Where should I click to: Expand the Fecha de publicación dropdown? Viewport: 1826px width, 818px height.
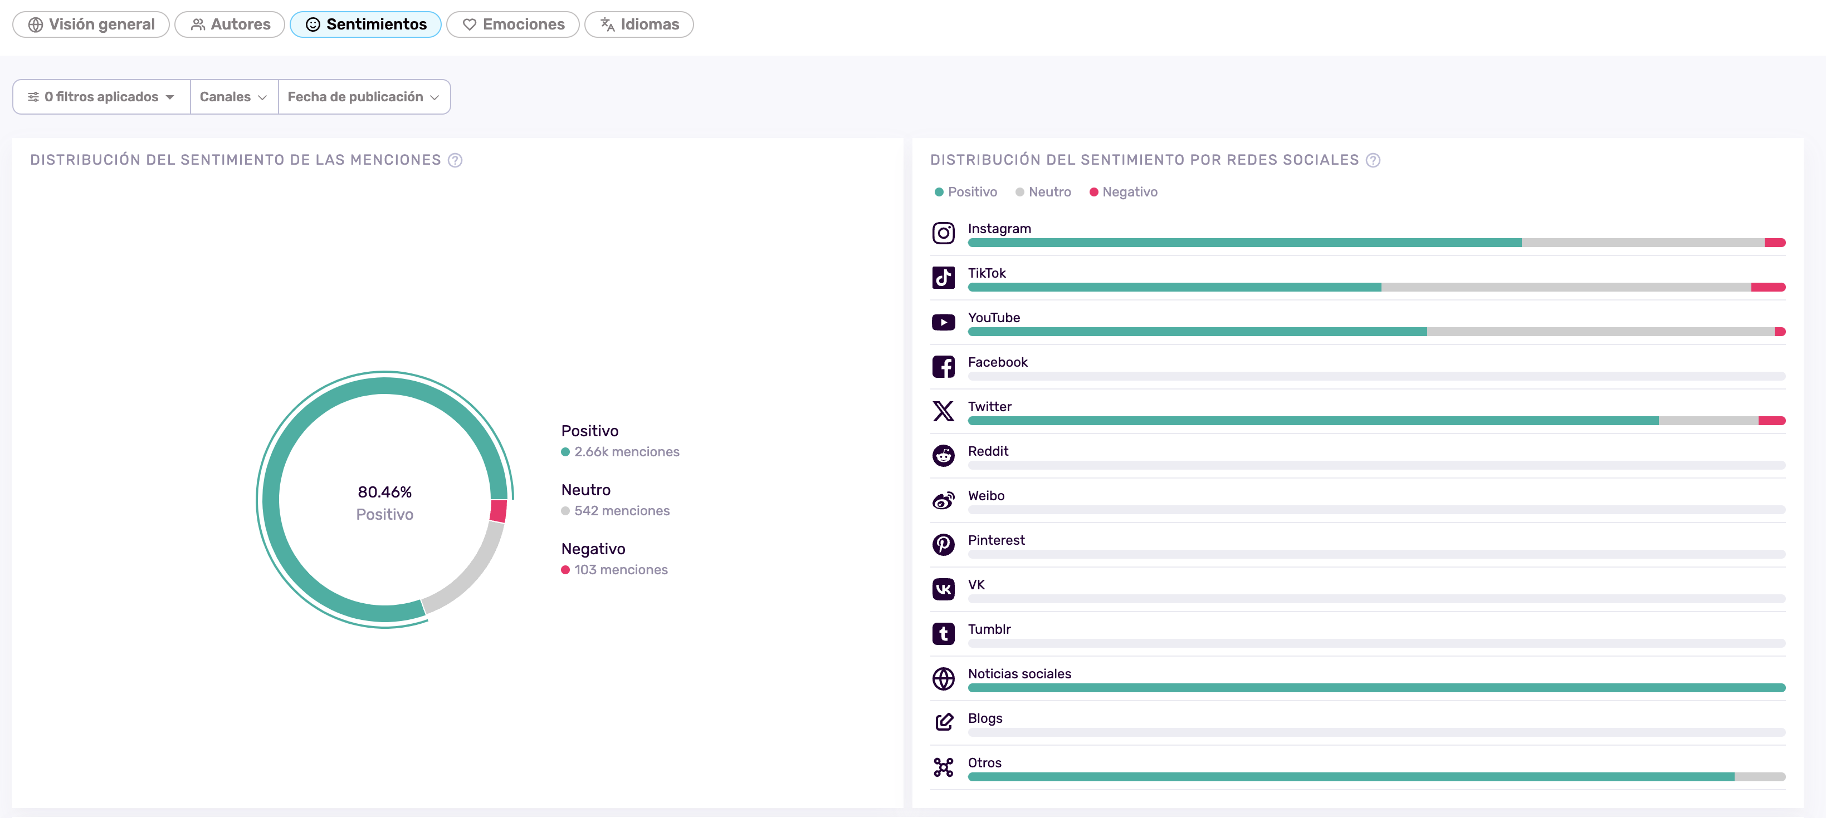pos(363,97)
